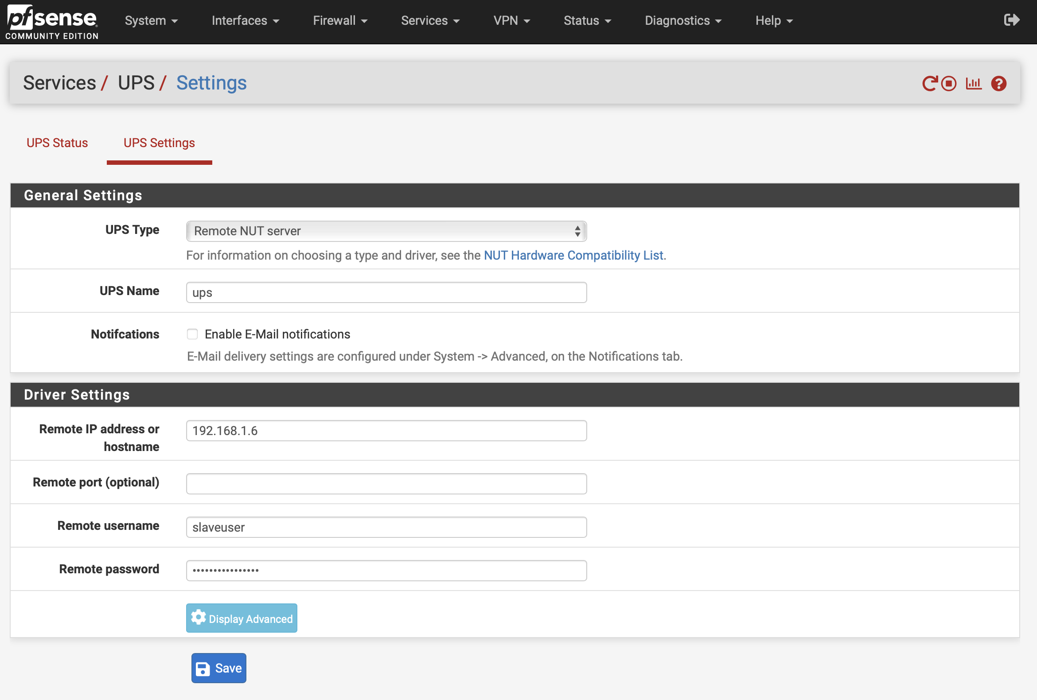Expand the VPN menu
This screenshot has width=1037, height=700.
coord(511,20)
